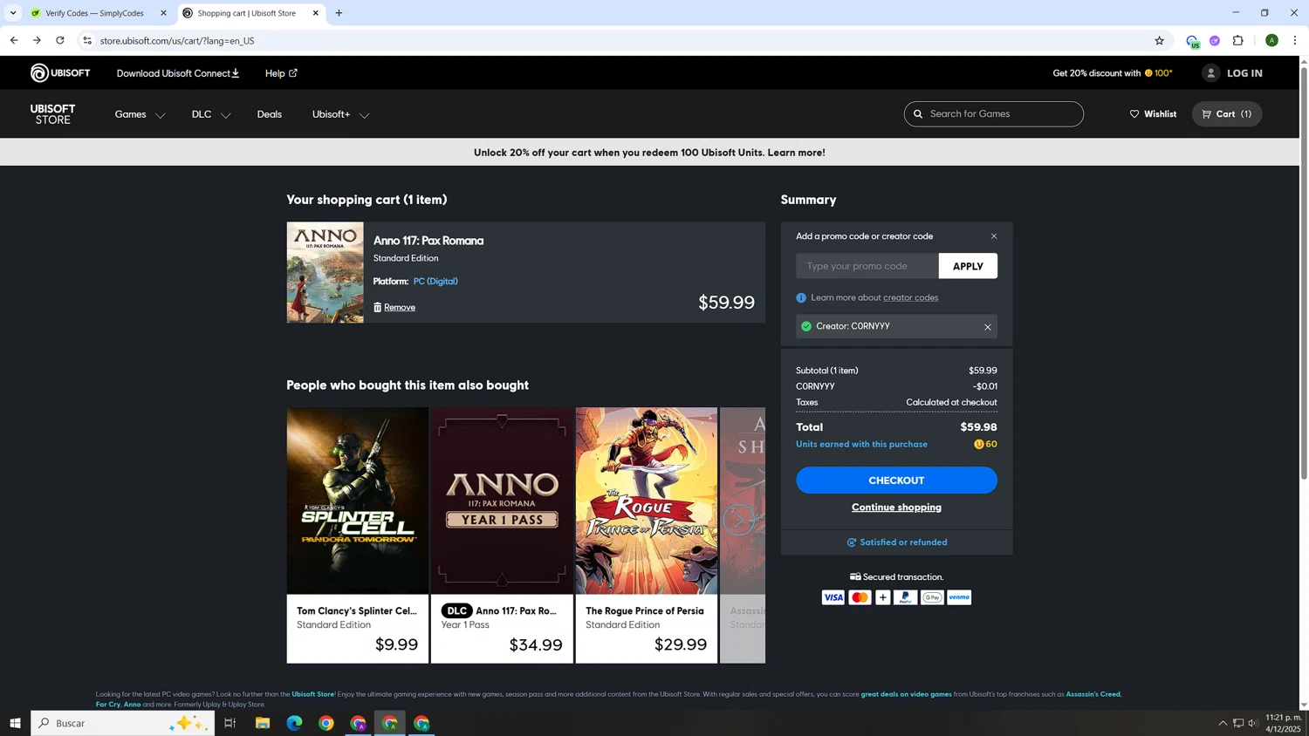Go back in browser history

14,41
